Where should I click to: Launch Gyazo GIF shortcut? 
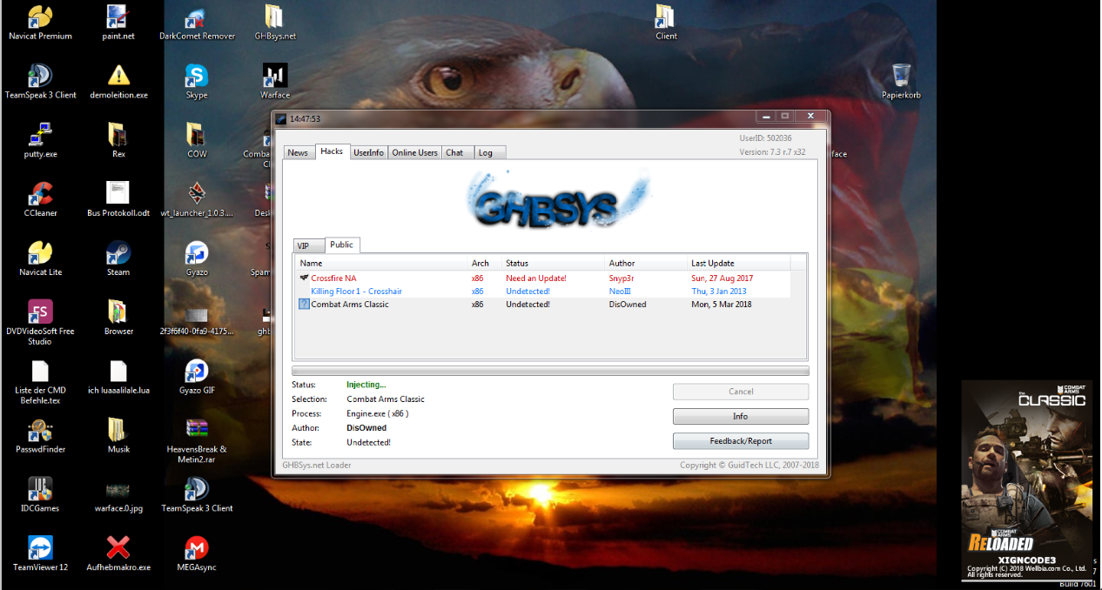pos(197,377)
